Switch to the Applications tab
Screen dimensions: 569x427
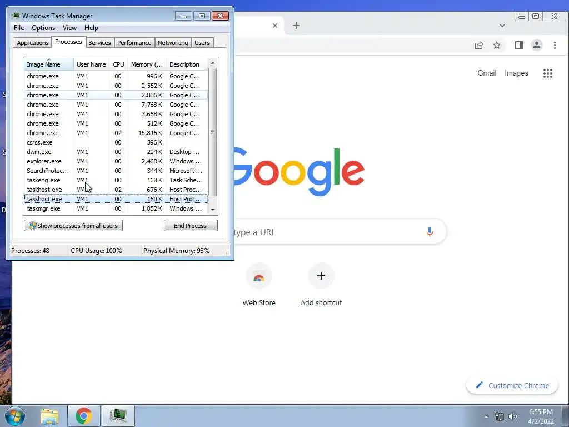point(33,43)
